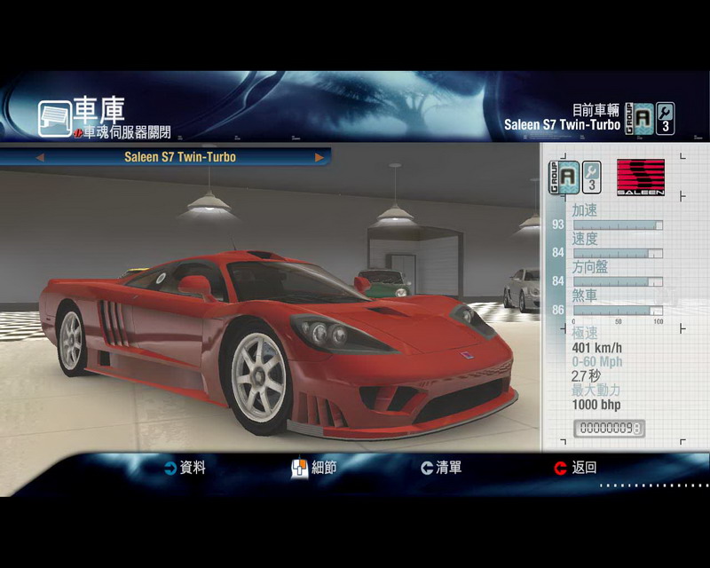Open 細節 details option
This screenshot has height=568, width=710.
[x=324, y=468]
